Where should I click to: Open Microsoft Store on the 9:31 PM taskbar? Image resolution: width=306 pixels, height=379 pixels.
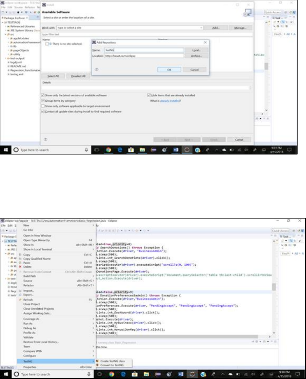click(x=131, y=150)
